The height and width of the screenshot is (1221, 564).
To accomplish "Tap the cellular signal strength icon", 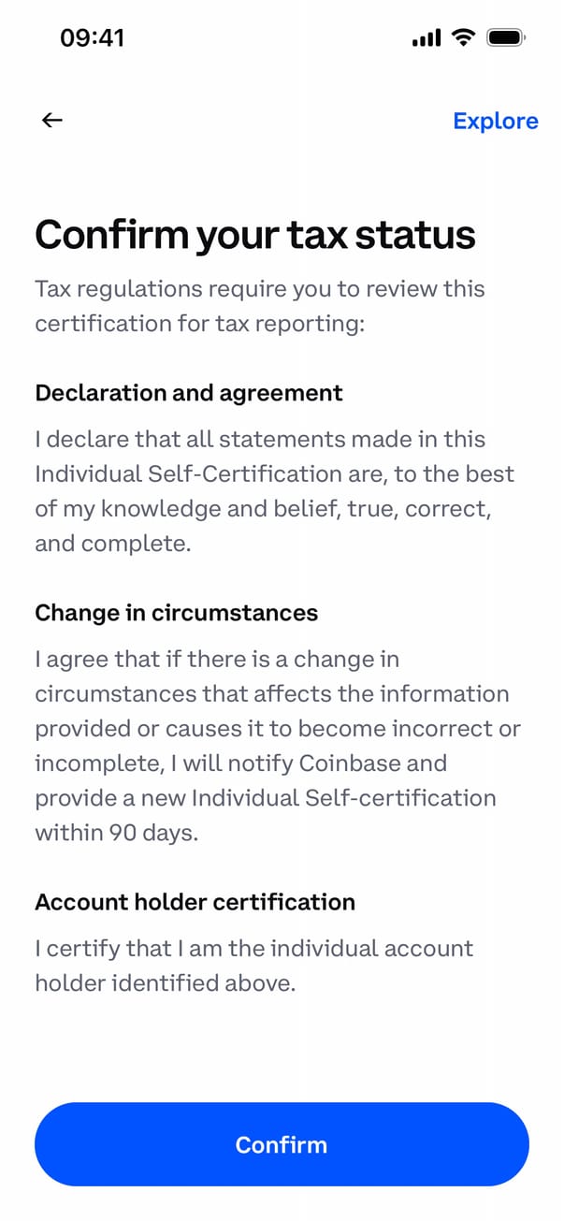I will point(426,38).
